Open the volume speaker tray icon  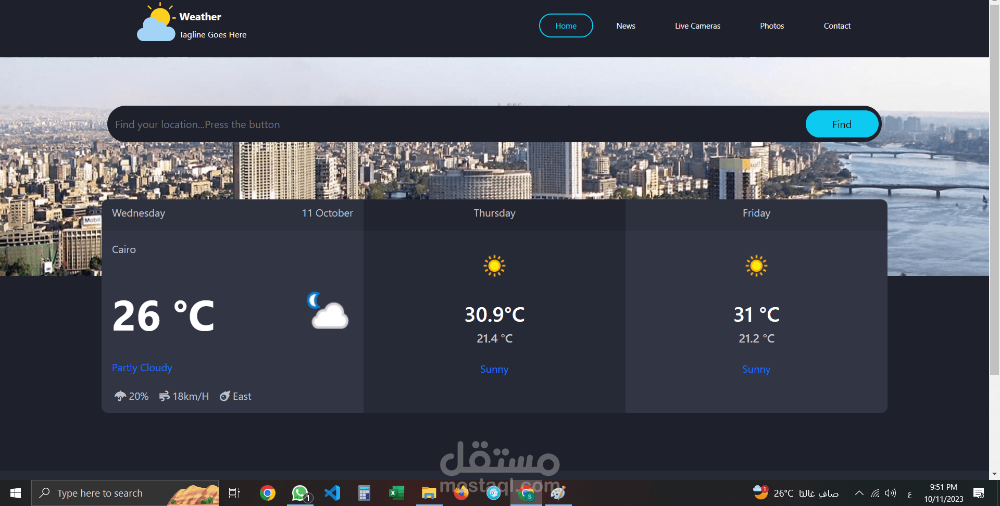891,493
